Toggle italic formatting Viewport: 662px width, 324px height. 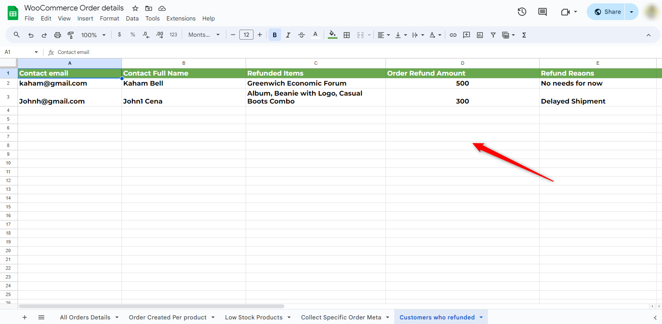point(288,35)
